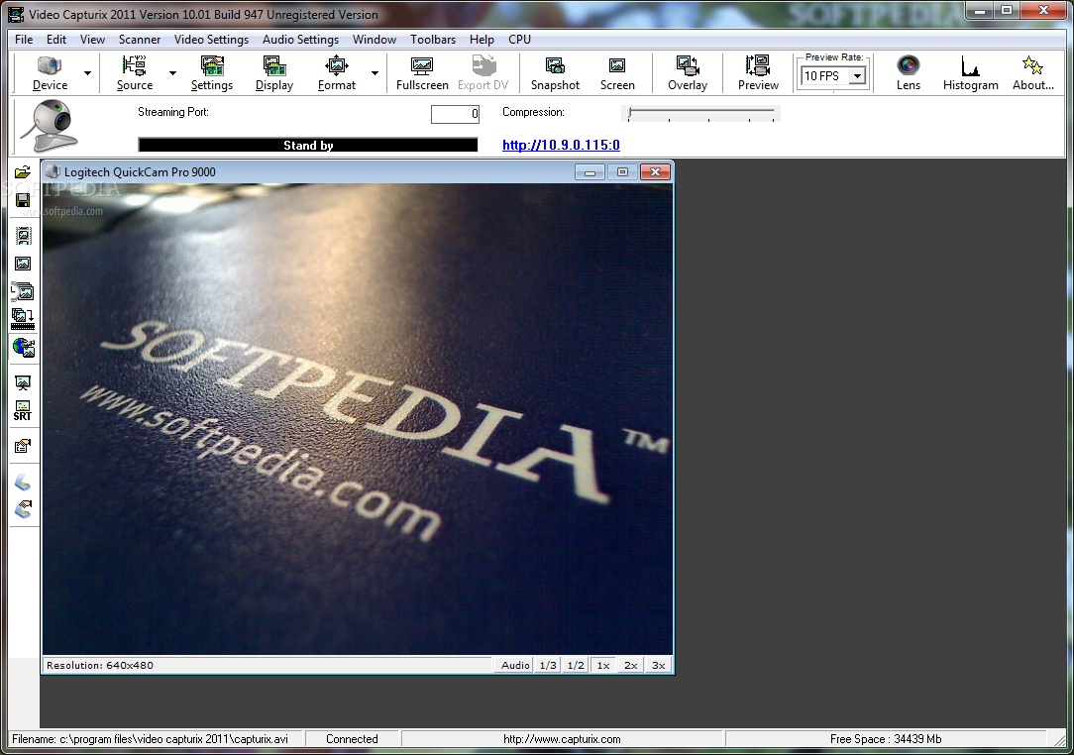
Task: Open the Video Settings menu
Action: coord(211,39)
